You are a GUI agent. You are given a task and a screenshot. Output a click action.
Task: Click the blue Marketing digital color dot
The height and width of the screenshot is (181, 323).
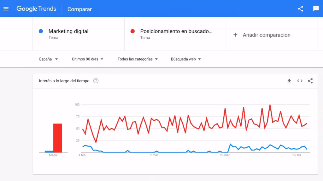click(x=41, y=31)
